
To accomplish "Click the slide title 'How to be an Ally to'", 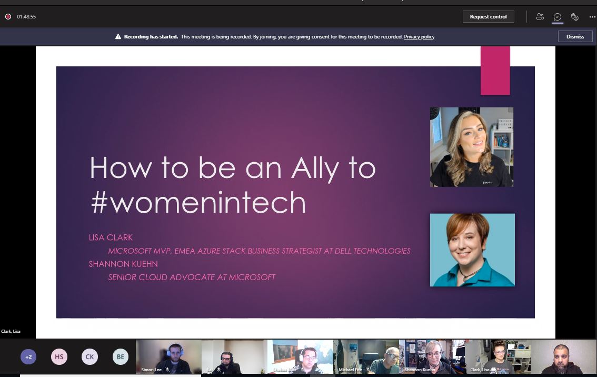I will pyautogui.click(x=233, y=167).
